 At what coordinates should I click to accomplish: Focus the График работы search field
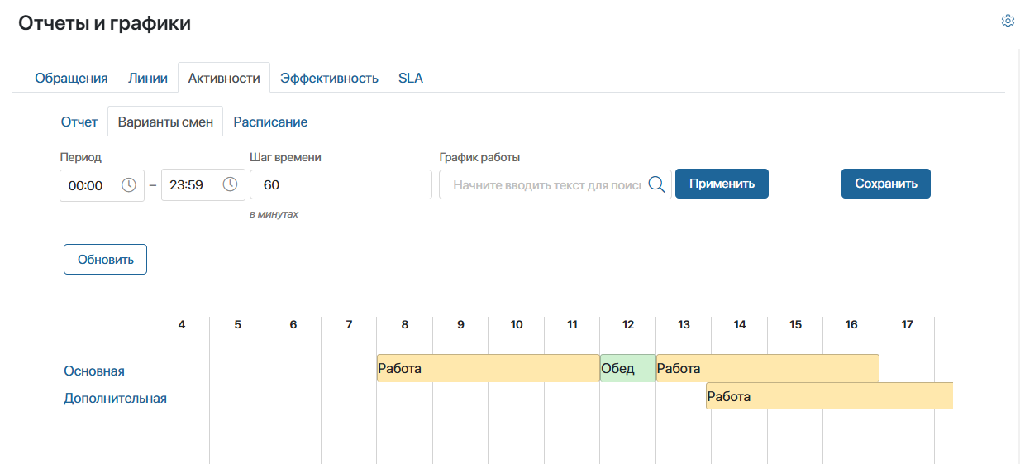tap(546, 185)
